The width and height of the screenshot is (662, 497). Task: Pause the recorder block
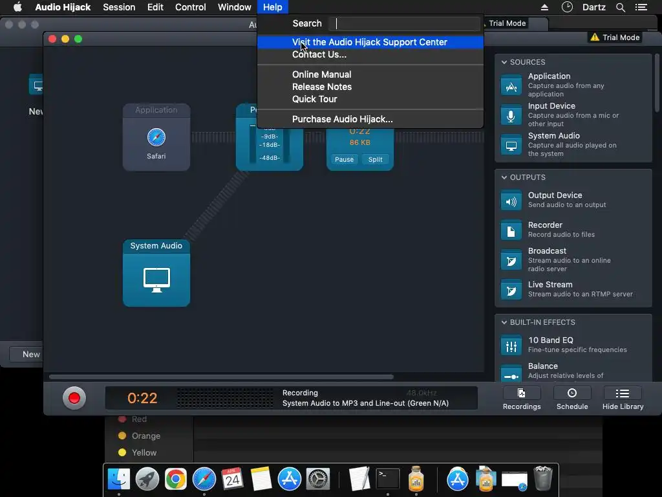pos(344,159)
